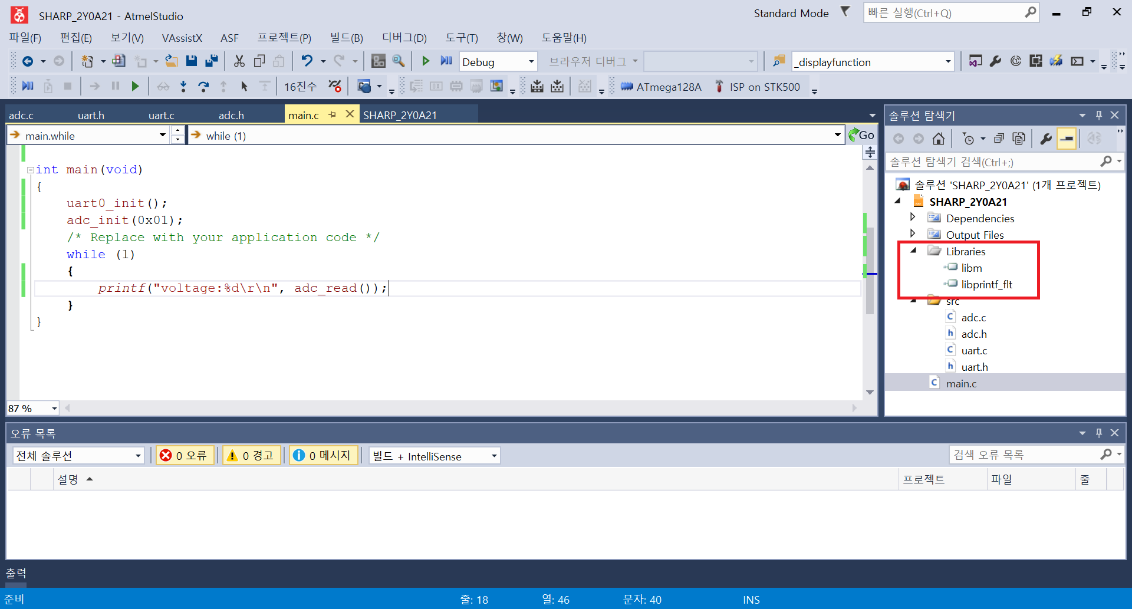Toggle the 0 경고 warnings filter
This screenshot has height=609, width=1132.
tap(251, 455)
